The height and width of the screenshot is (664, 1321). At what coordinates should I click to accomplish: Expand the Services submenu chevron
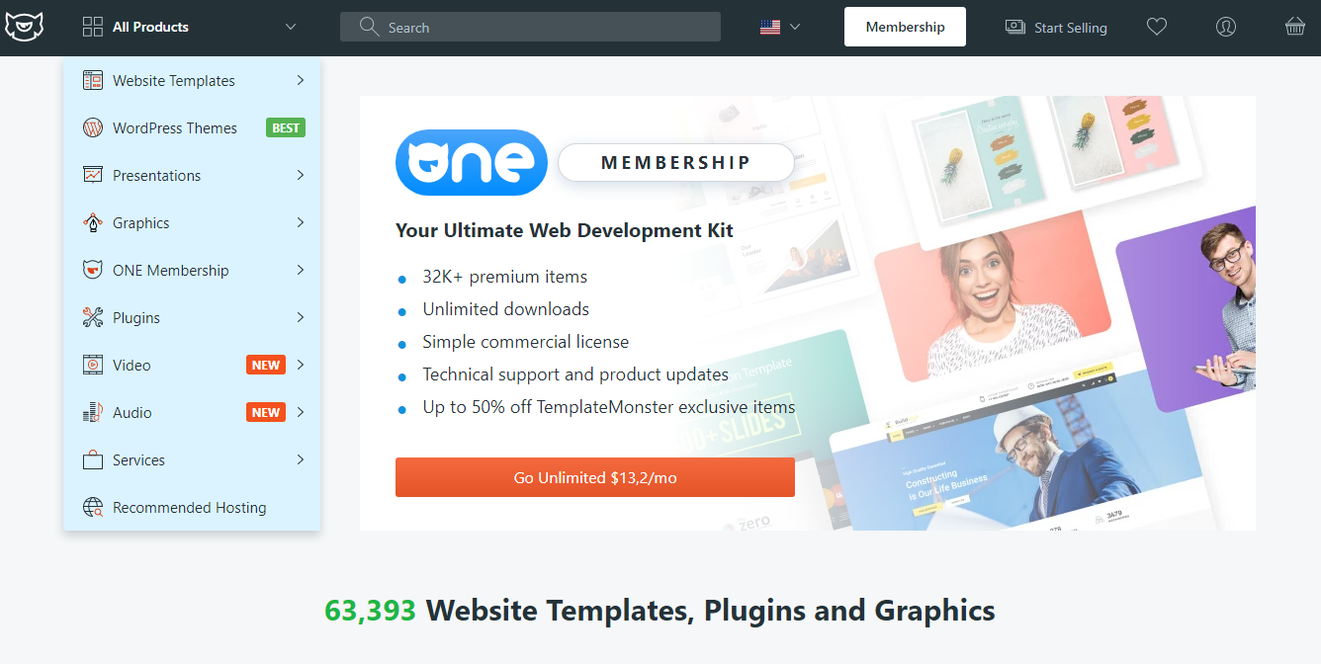click(301, 460)
